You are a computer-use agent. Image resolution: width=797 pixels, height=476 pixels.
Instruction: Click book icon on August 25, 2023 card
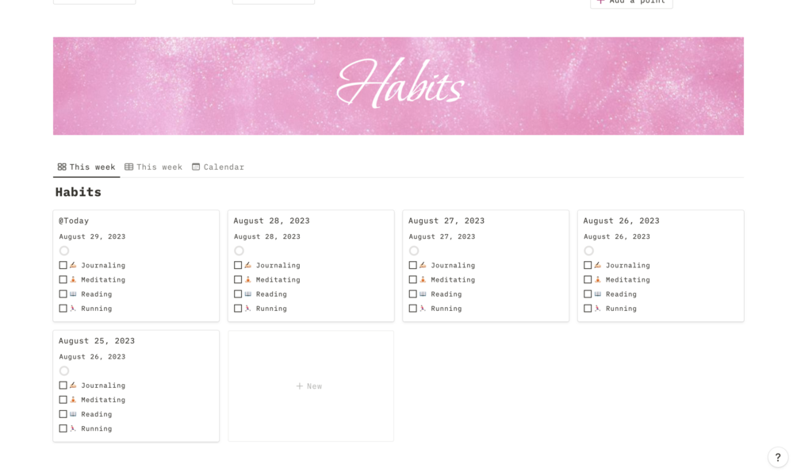pyautogui.click(x=73, y=414)
